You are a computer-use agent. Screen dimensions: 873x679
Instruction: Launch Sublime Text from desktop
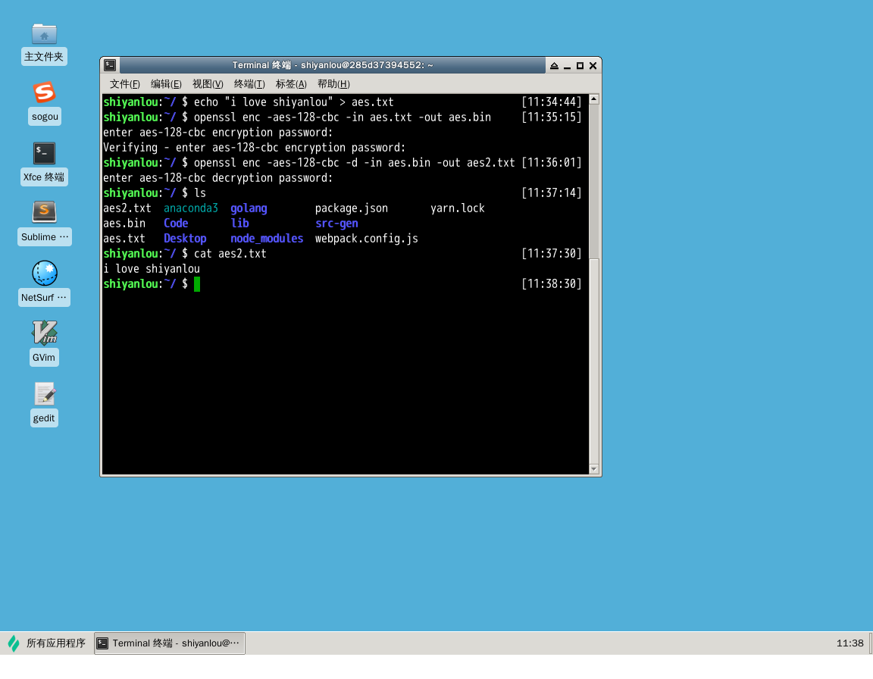44,213
